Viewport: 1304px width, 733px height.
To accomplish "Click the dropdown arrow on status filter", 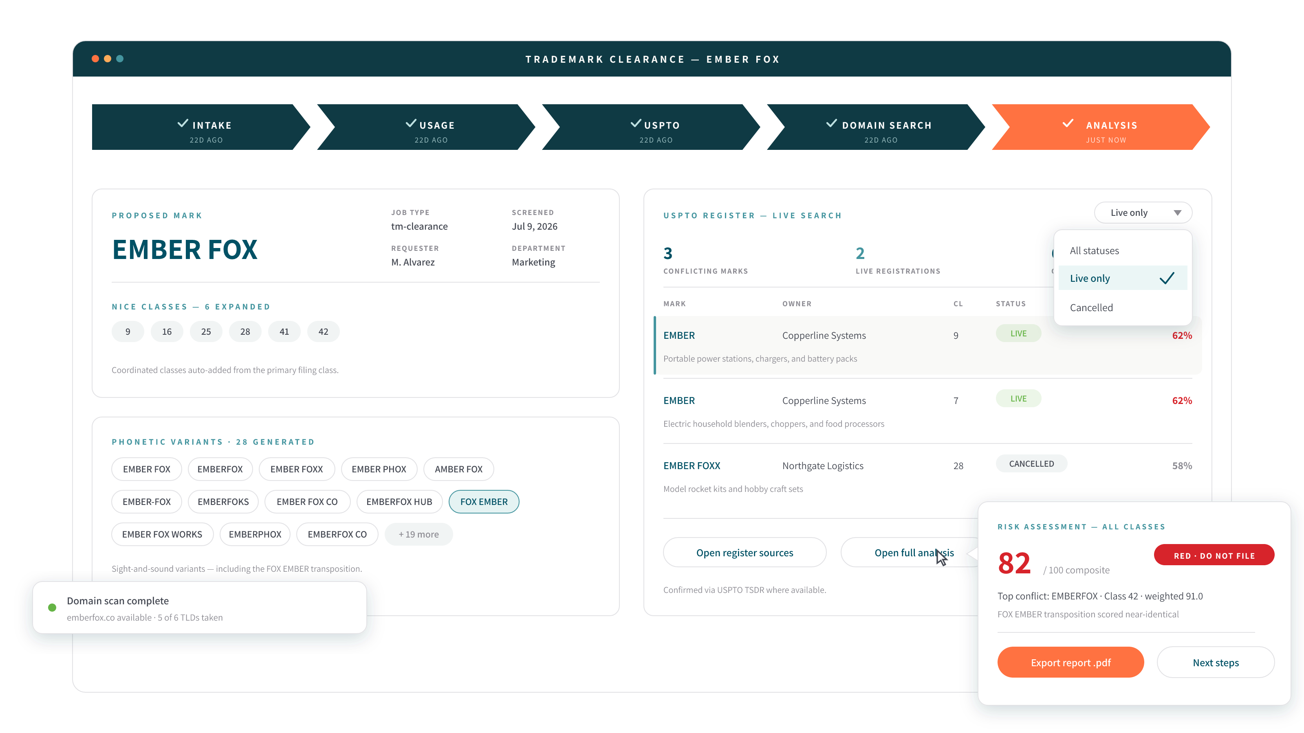I will [1177, 213].
